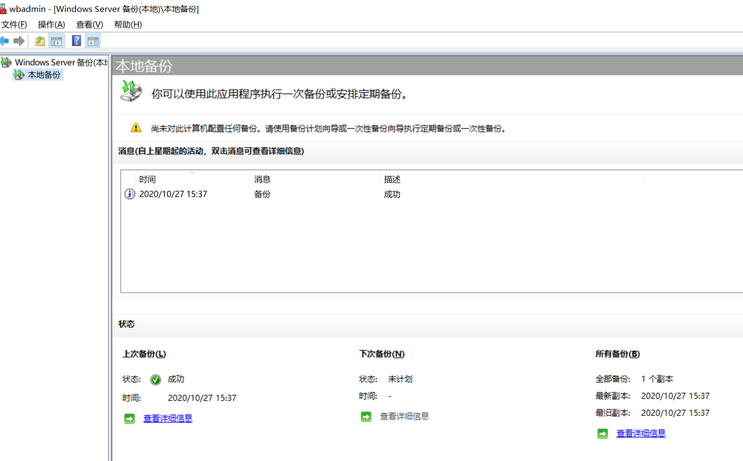This screenshot has height=461, width=743.
Task: Select Windows Server 备份 root tree node
Action: (x=54, y=62)
